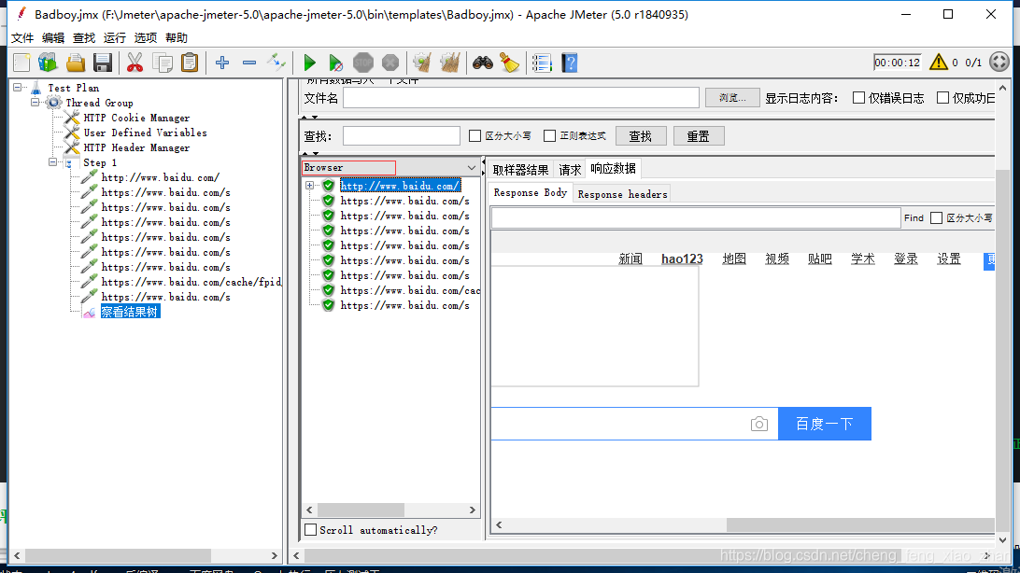Click the 文件名 input field

point(521,97)
